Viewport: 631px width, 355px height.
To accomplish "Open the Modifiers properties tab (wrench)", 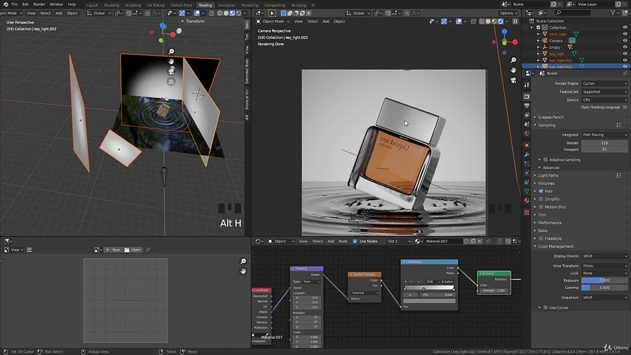I will pyautogui.click(x=526, y=155).
